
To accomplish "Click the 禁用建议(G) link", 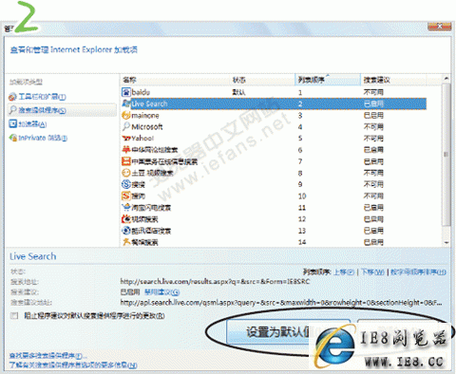I will click(x=161, y=292).
